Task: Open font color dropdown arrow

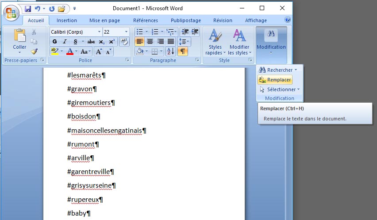Action: tap(76, 51)
